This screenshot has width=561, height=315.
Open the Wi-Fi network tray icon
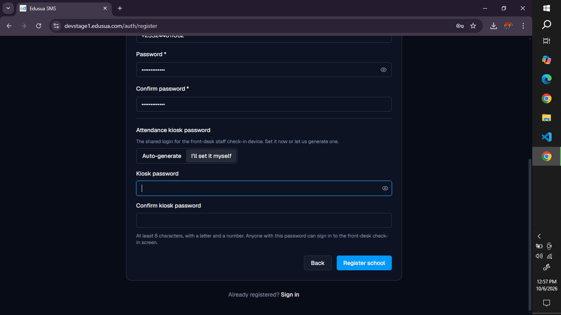pyautogui.click(x=550, y=256)
